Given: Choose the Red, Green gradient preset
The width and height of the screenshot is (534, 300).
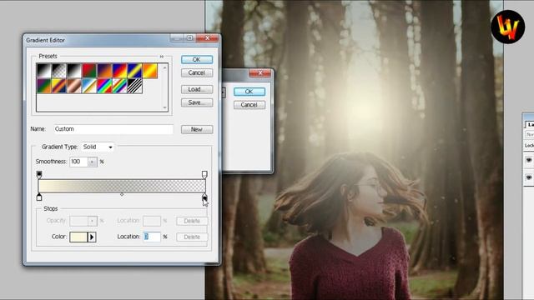Looking at the screenshot, I should point(89,71).
